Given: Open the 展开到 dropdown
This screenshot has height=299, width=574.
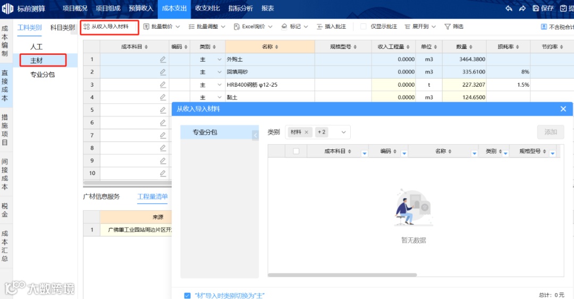Looking at the screenshot, I should click(x=420, y=27).
